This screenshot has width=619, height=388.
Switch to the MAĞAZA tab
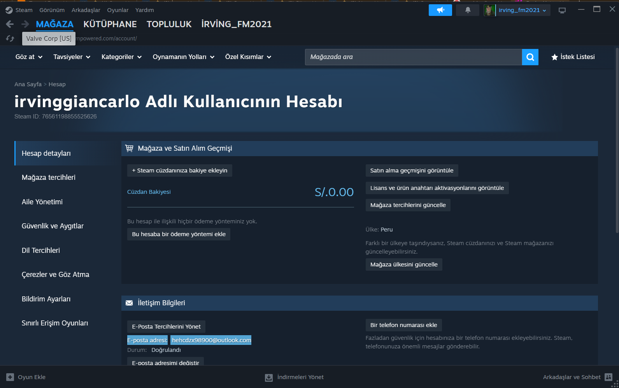[54, 24]
